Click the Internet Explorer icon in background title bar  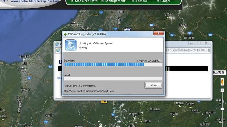click(x=57, y=44)
